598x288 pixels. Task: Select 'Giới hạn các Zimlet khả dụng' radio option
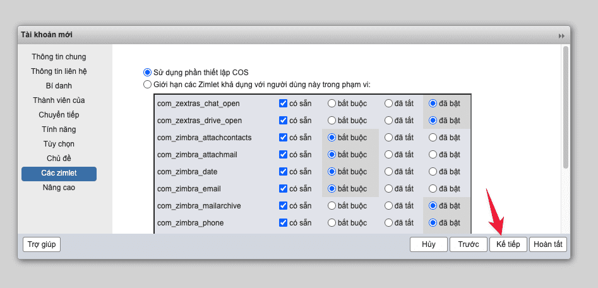click(148, 84)
